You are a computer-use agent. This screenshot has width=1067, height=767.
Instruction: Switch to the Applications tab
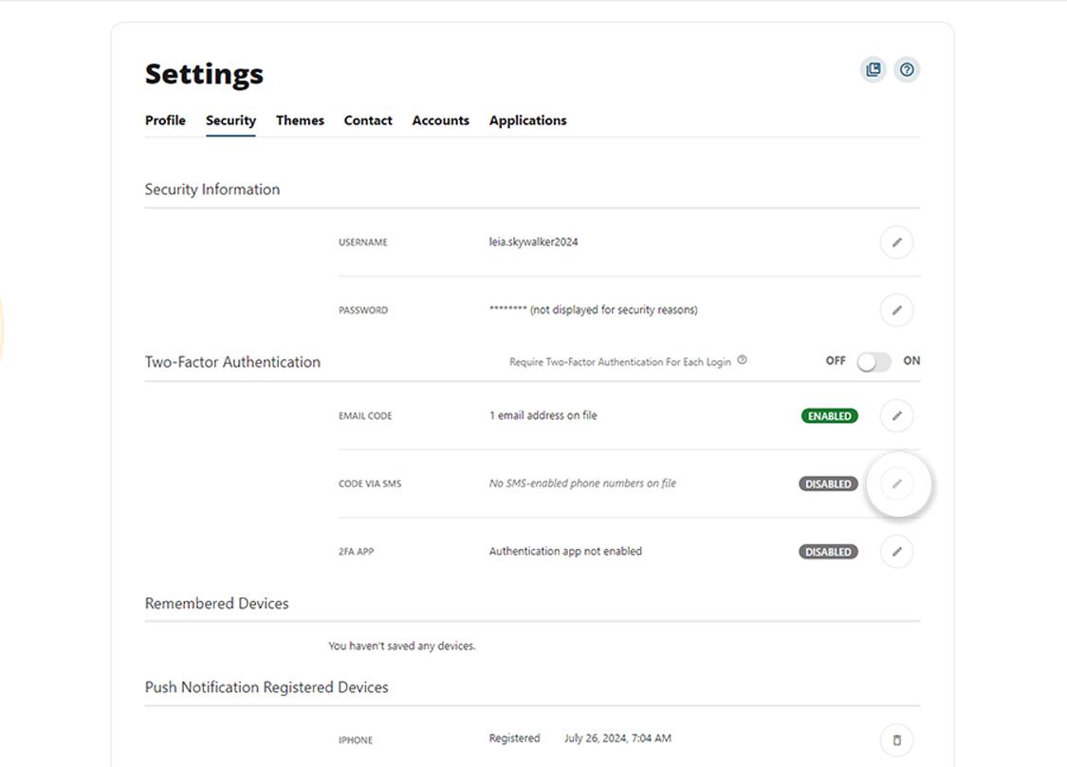coord(528,120)
